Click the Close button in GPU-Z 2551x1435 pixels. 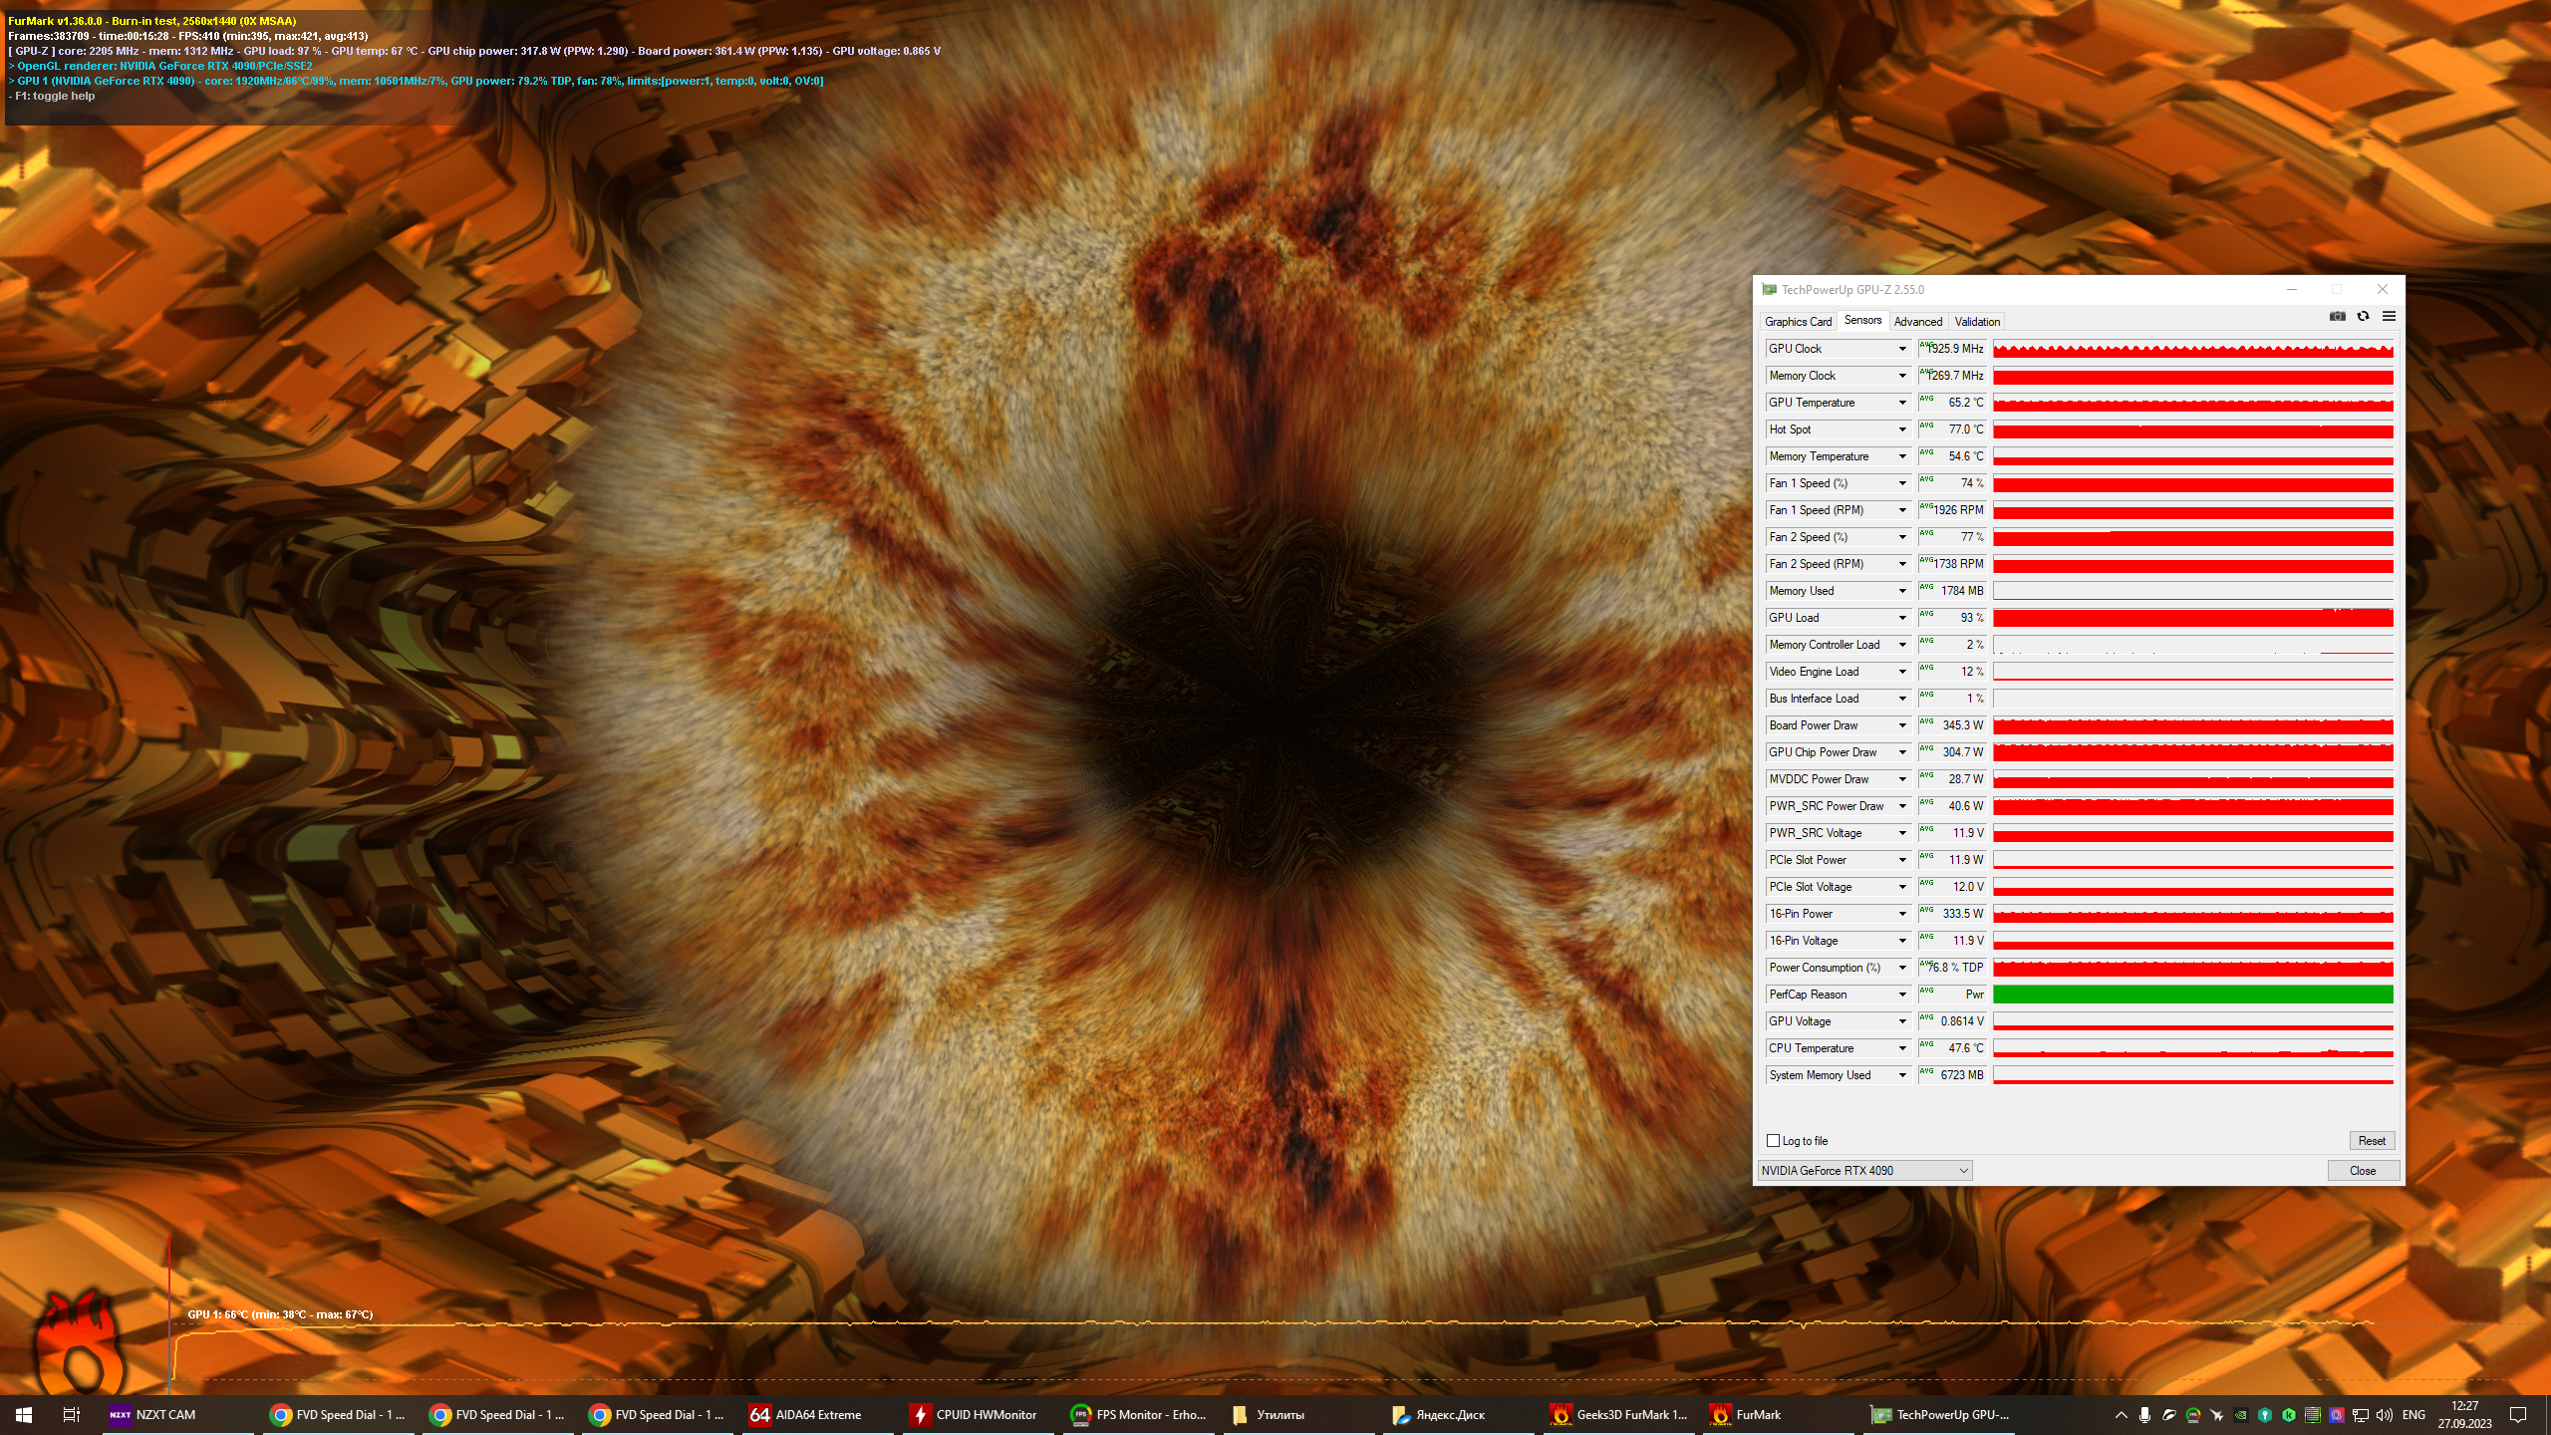(2362, 1171)
